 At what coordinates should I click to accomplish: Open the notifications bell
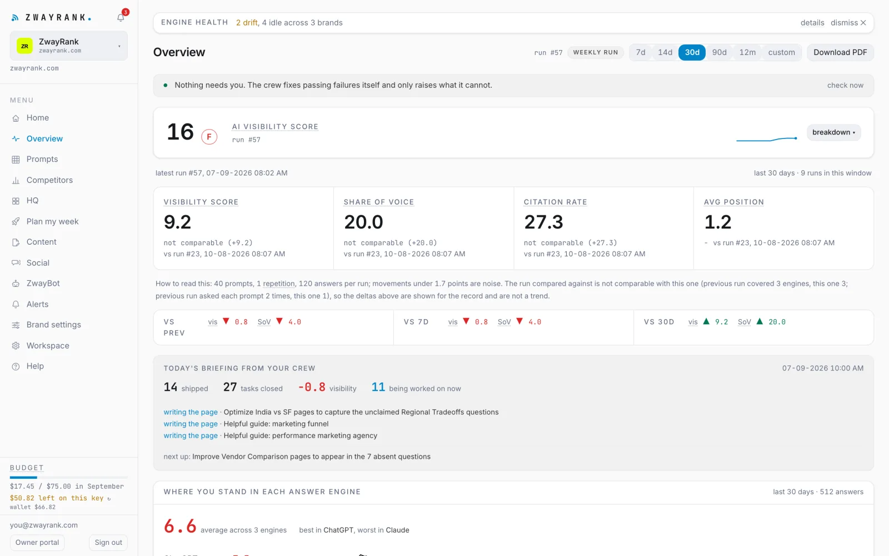(121, 18)
